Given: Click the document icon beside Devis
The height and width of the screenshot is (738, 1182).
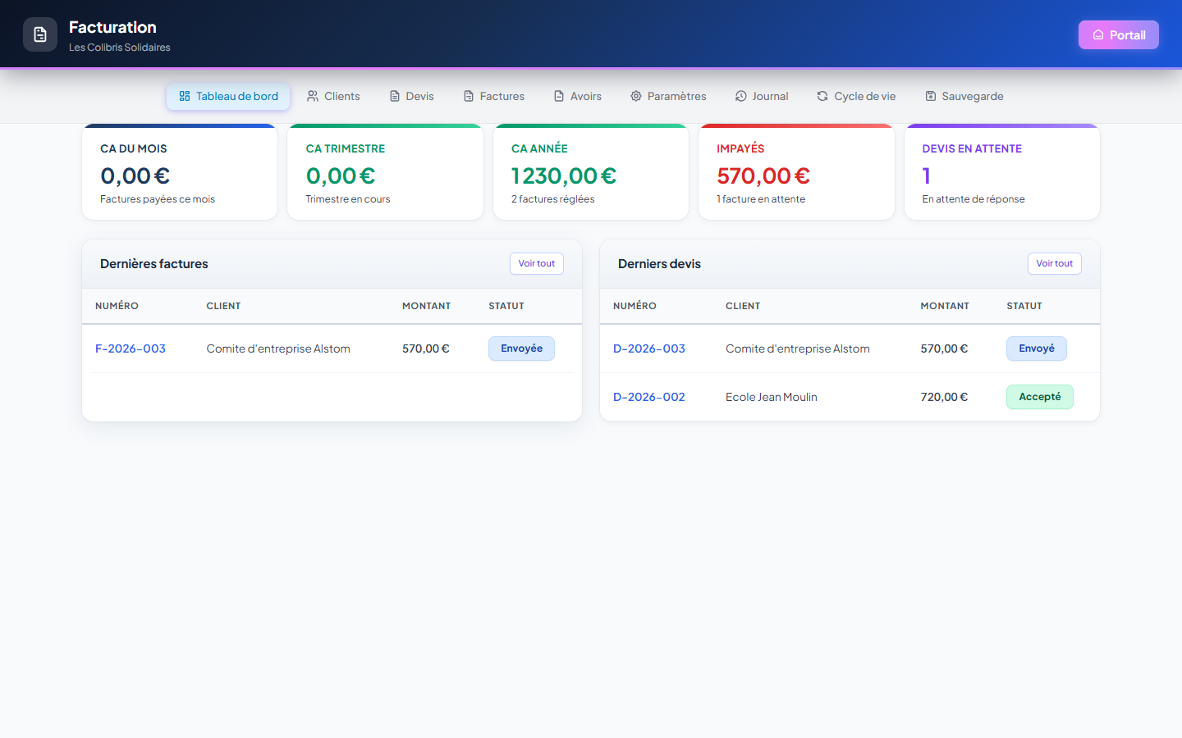Looking at the screenshot, I should pos(395,96).
